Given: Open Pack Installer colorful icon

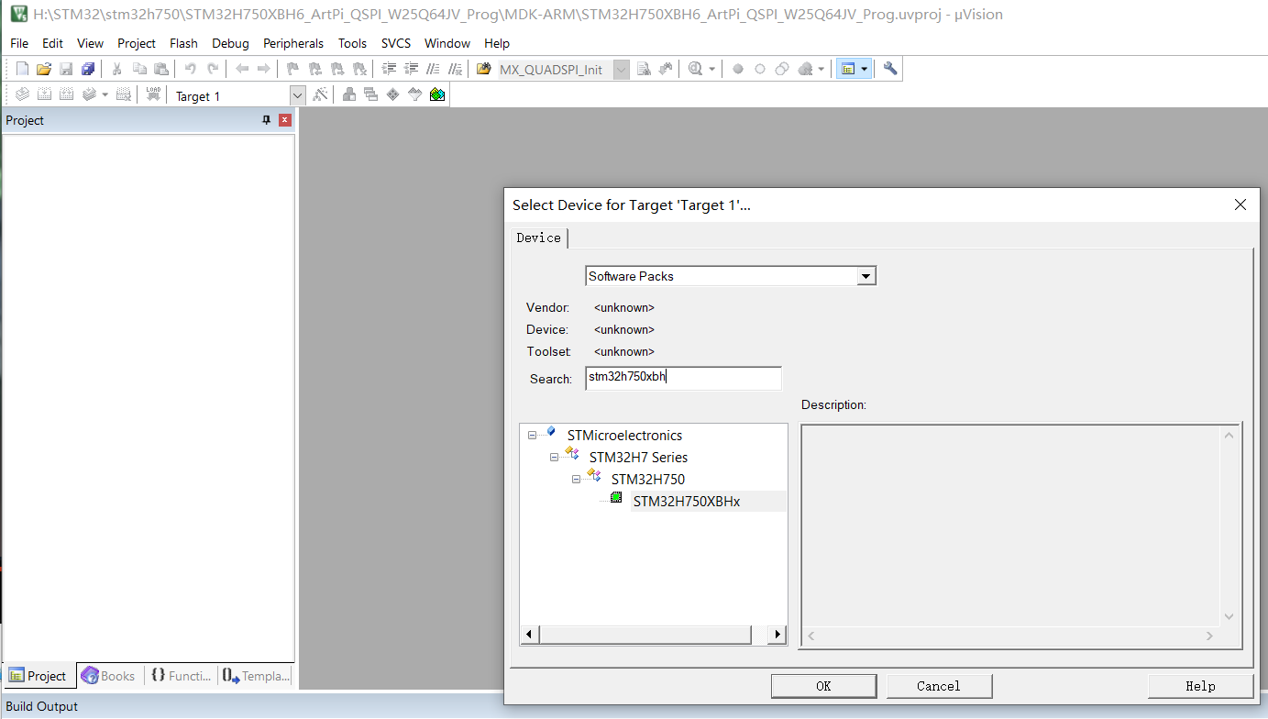Looking at the screenshot, I should (437, 94).
